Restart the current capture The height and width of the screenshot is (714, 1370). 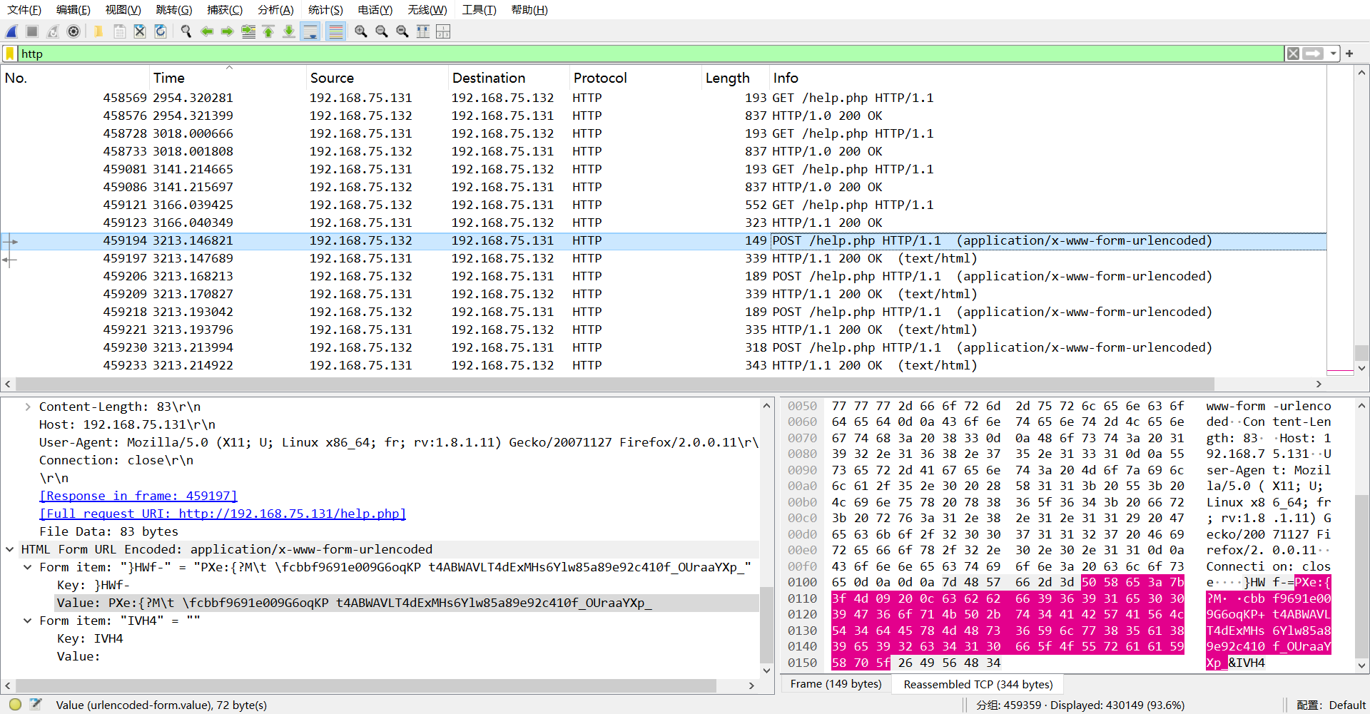click(x=53, y=31)
